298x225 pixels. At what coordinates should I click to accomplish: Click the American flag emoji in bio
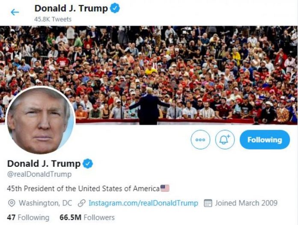[x=165, y=188]
